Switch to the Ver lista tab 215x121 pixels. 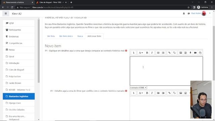[x=51, y=36]
